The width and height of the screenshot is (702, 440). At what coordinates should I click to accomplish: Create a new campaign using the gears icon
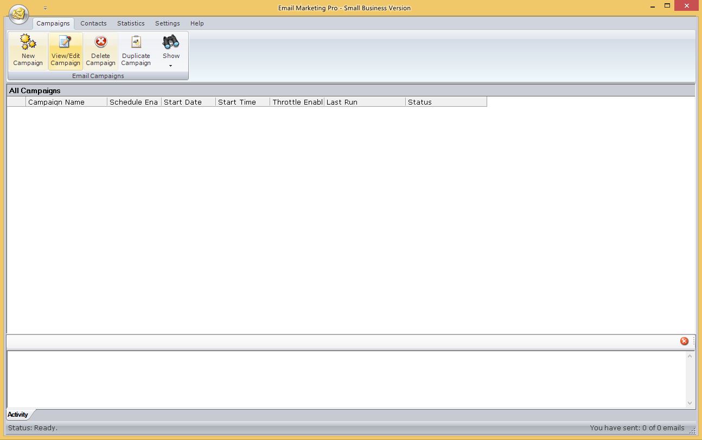28,42
